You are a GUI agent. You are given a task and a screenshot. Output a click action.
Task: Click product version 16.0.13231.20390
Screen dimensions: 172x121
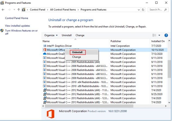coord(118,111)
